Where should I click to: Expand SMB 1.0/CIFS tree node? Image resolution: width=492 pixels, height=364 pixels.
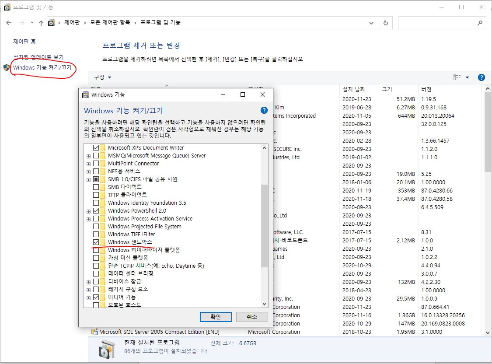coord(88,180)
